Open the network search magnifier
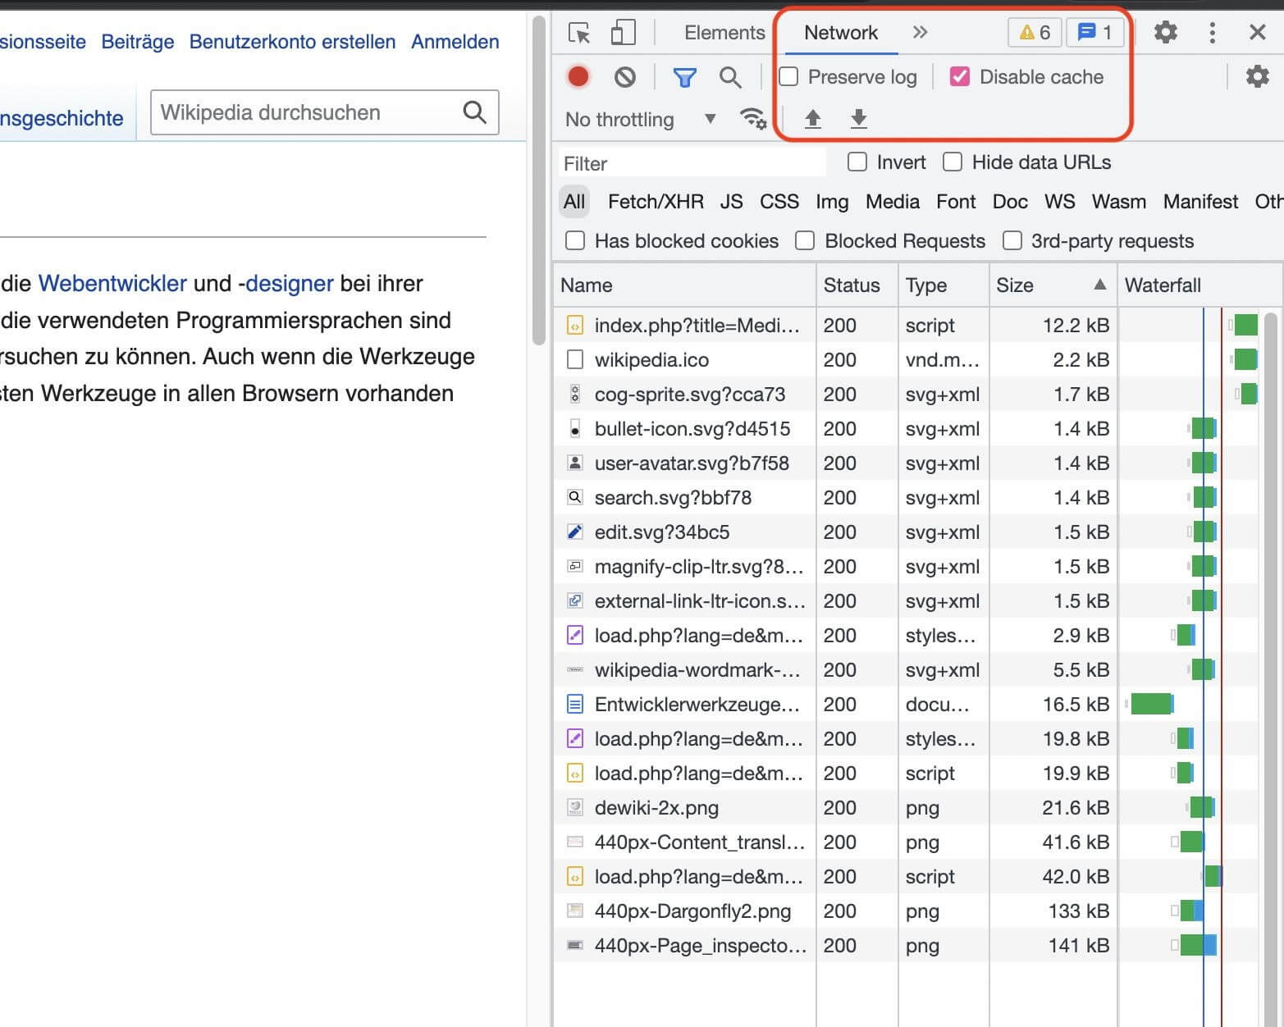This screenshot has height=1027, width=1284. point(729,77)
